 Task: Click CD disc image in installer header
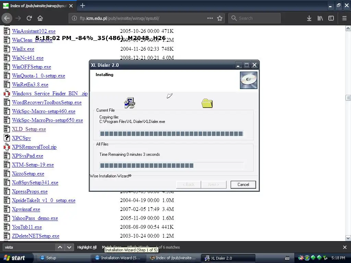coord(249,80)
